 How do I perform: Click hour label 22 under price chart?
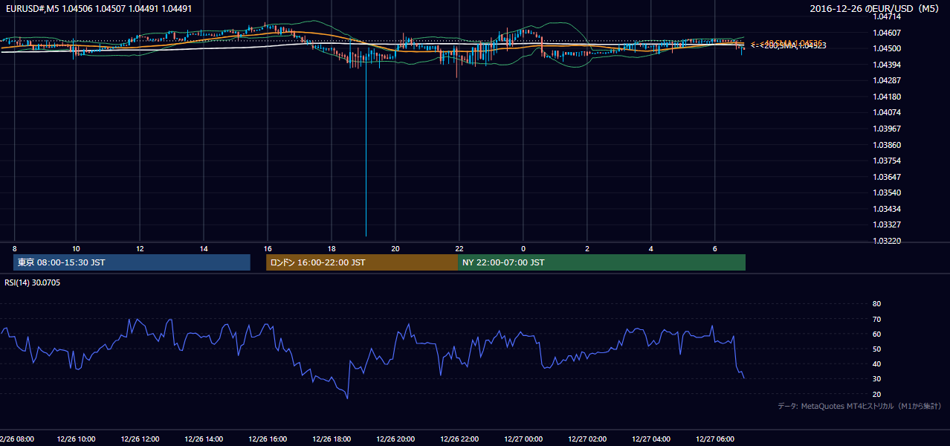click(x=459, y=248)
